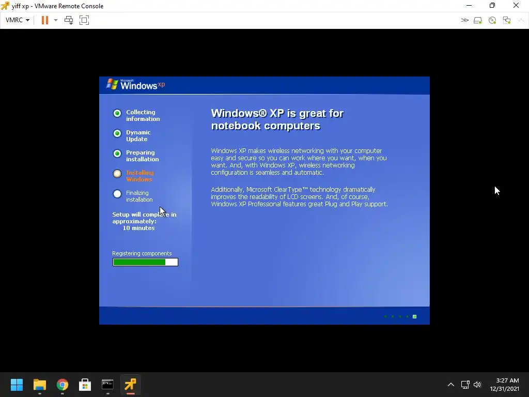Restore down the VMware Remote Console window

point(492,5)
